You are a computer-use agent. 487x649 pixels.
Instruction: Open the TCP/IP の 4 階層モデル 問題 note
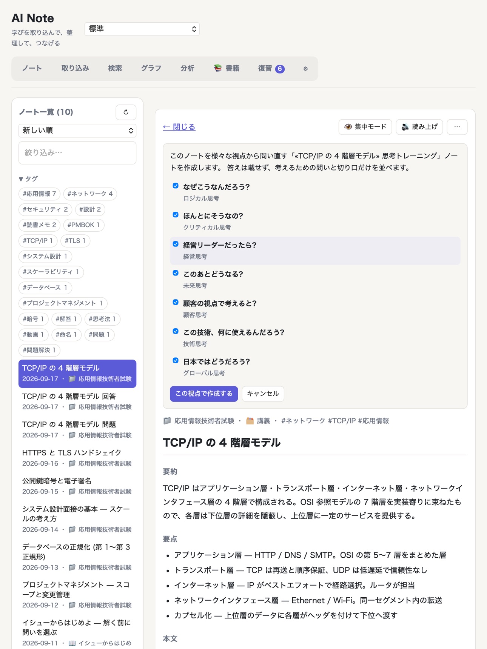77,429
